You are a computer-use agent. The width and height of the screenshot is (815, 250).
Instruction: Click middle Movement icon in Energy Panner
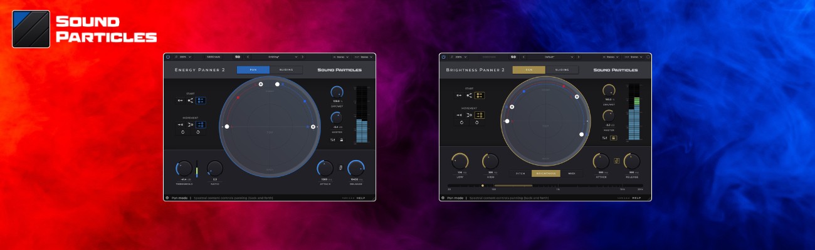[x=191, y=124]
